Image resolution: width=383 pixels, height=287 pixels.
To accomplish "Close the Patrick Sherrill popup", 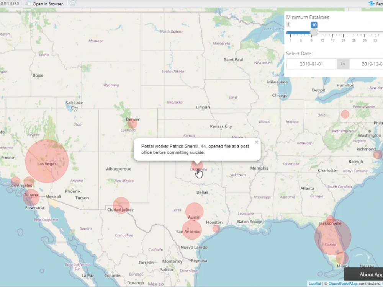I will click(x=257, y=142).
